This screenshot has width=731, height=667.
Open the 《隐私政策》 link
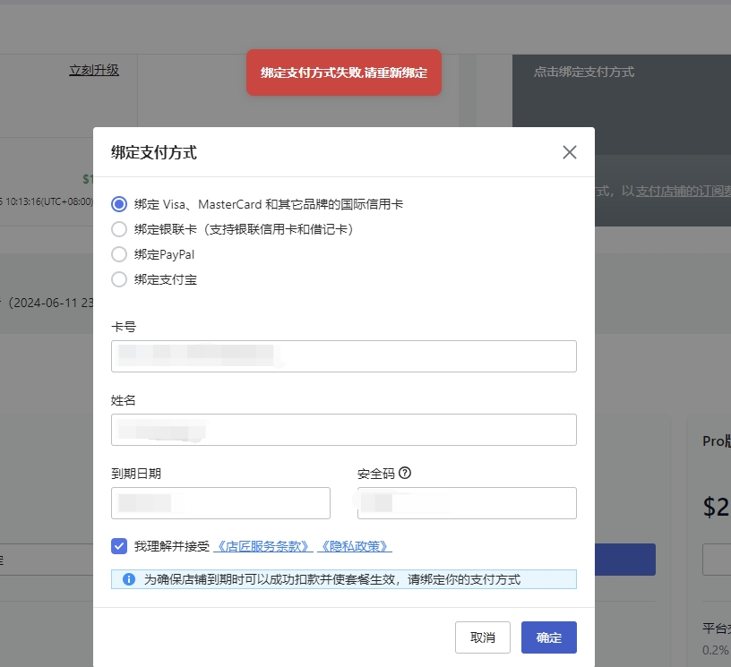pos(355,546)
